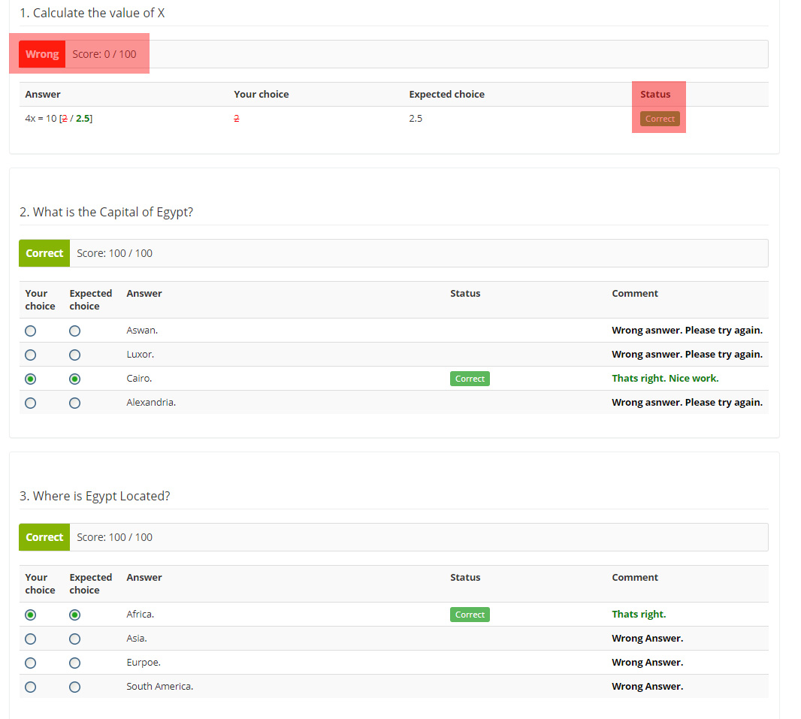Click the Correct status badge in question 1 table
Screen dimensions: 801x719
(659, 118)
